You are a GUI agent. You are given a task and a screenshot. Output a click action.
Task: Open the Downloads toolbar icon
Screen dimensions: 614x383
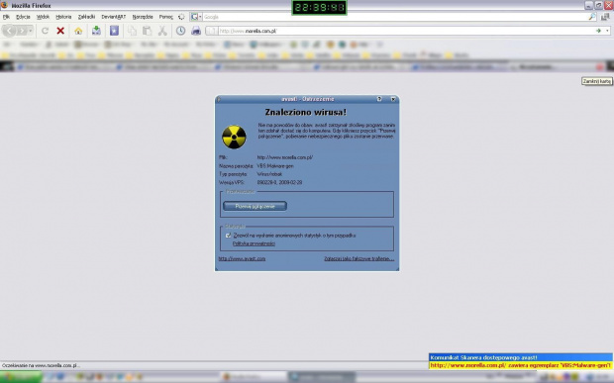point(96,31)
